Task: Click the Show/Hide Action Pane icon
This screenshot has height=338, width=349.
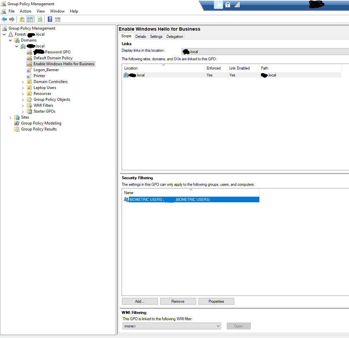Action: 57,19
